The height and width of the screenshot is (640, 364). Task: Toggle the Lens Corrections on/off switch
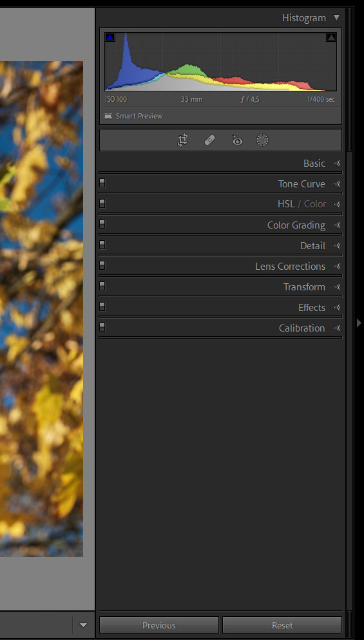pos(102,265)
